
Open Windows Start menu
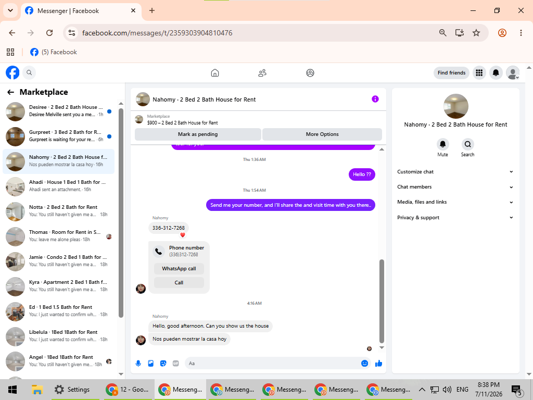pos(12,390)
